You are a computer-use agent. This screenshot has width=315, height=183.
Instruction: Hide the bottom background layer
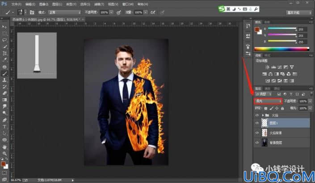(257, 142)
